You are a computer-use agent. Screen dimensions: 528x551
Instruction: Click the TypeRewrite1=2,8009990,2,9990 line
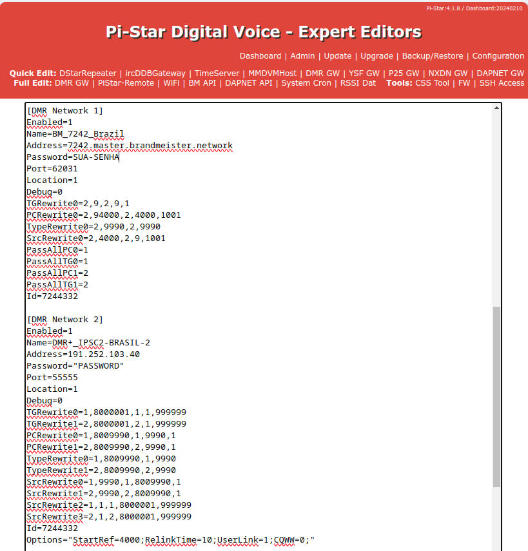tap(101, 470)
